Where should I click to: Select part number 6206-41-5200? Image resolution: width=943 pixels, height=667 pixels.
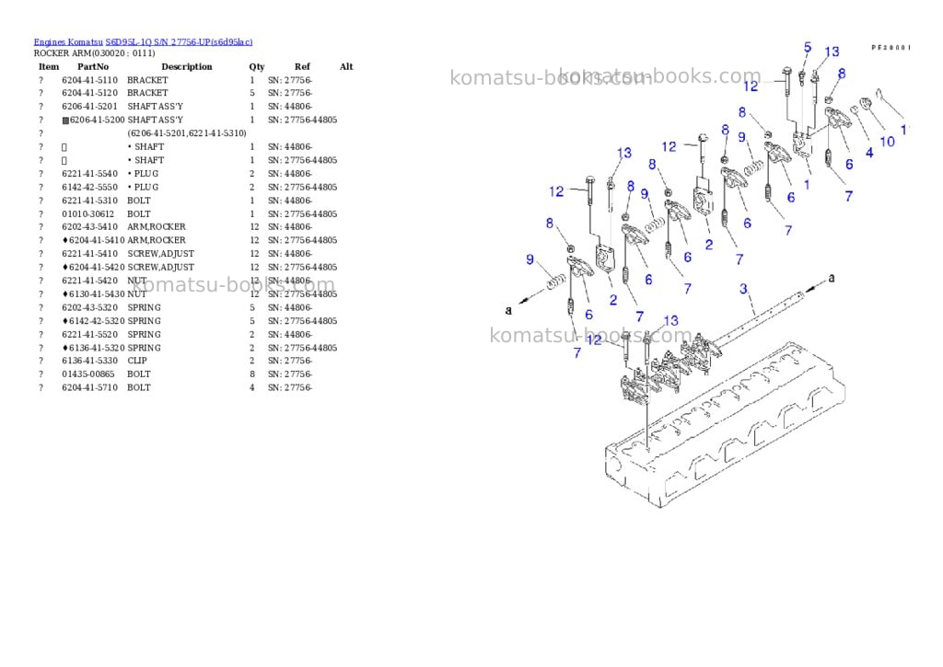tap(97, 121)
